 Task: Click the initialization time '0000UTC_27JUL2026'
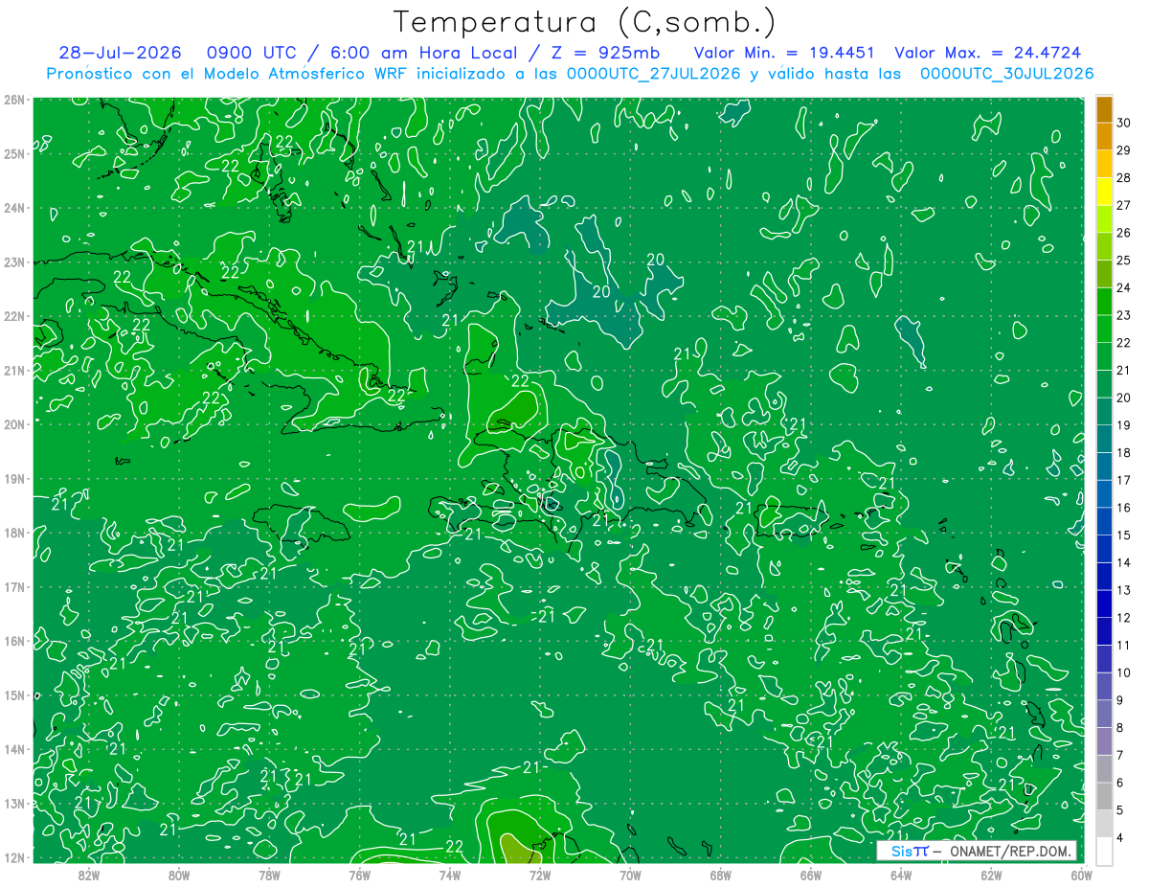tap(654, 74)
